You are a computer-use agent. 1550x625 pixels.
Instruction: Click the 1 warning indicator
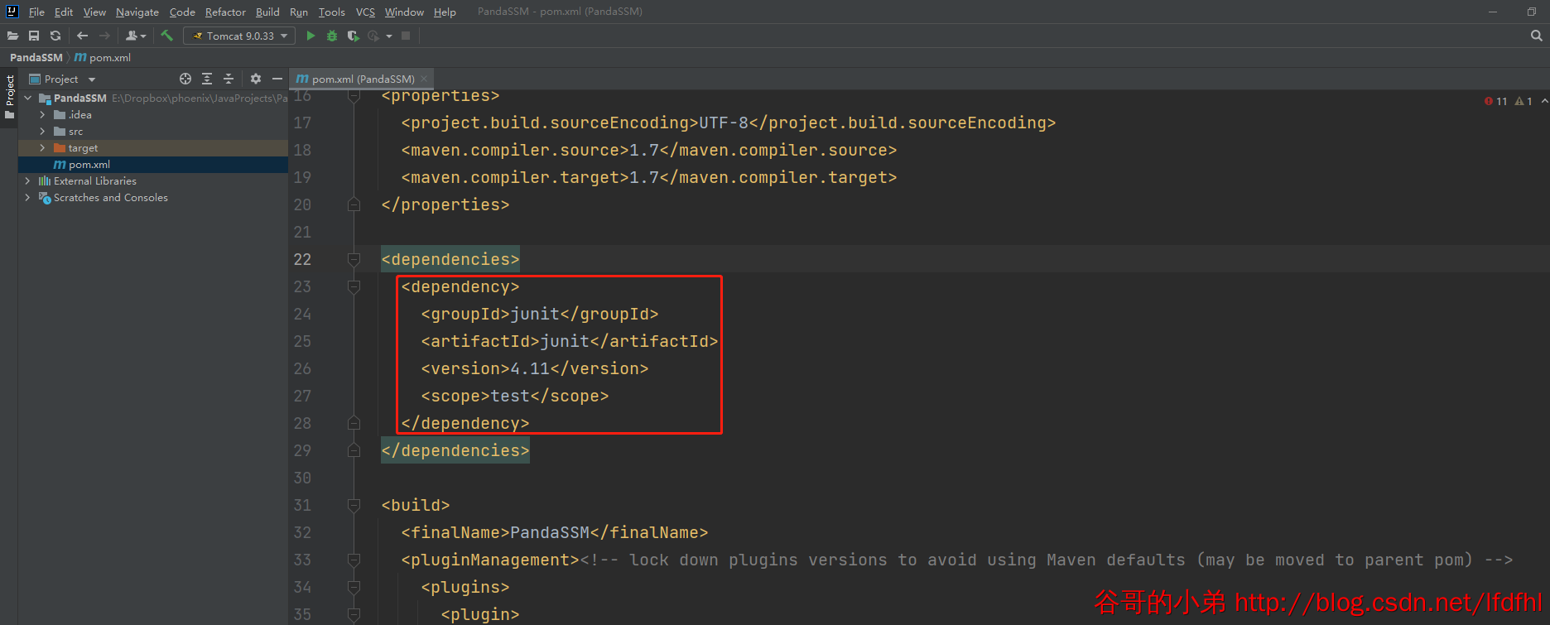pyautogui.click(x=1524, y=101)
